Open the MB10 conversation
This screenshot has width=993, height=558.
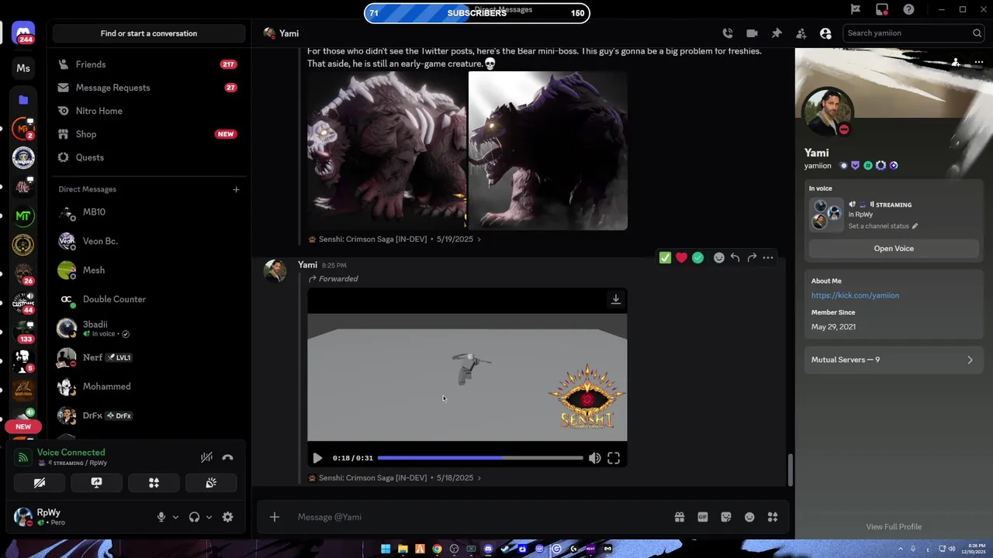[149, 212]
